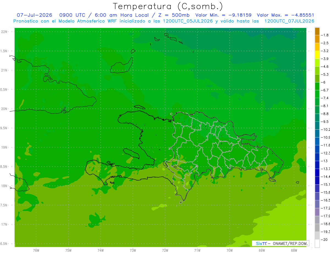Click the '-8.1' colorbar value

[325, 106]
